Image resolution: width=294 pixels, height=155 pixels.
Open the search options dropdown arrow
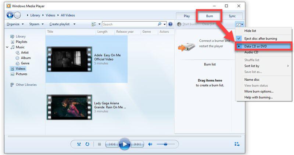point(165,24)
